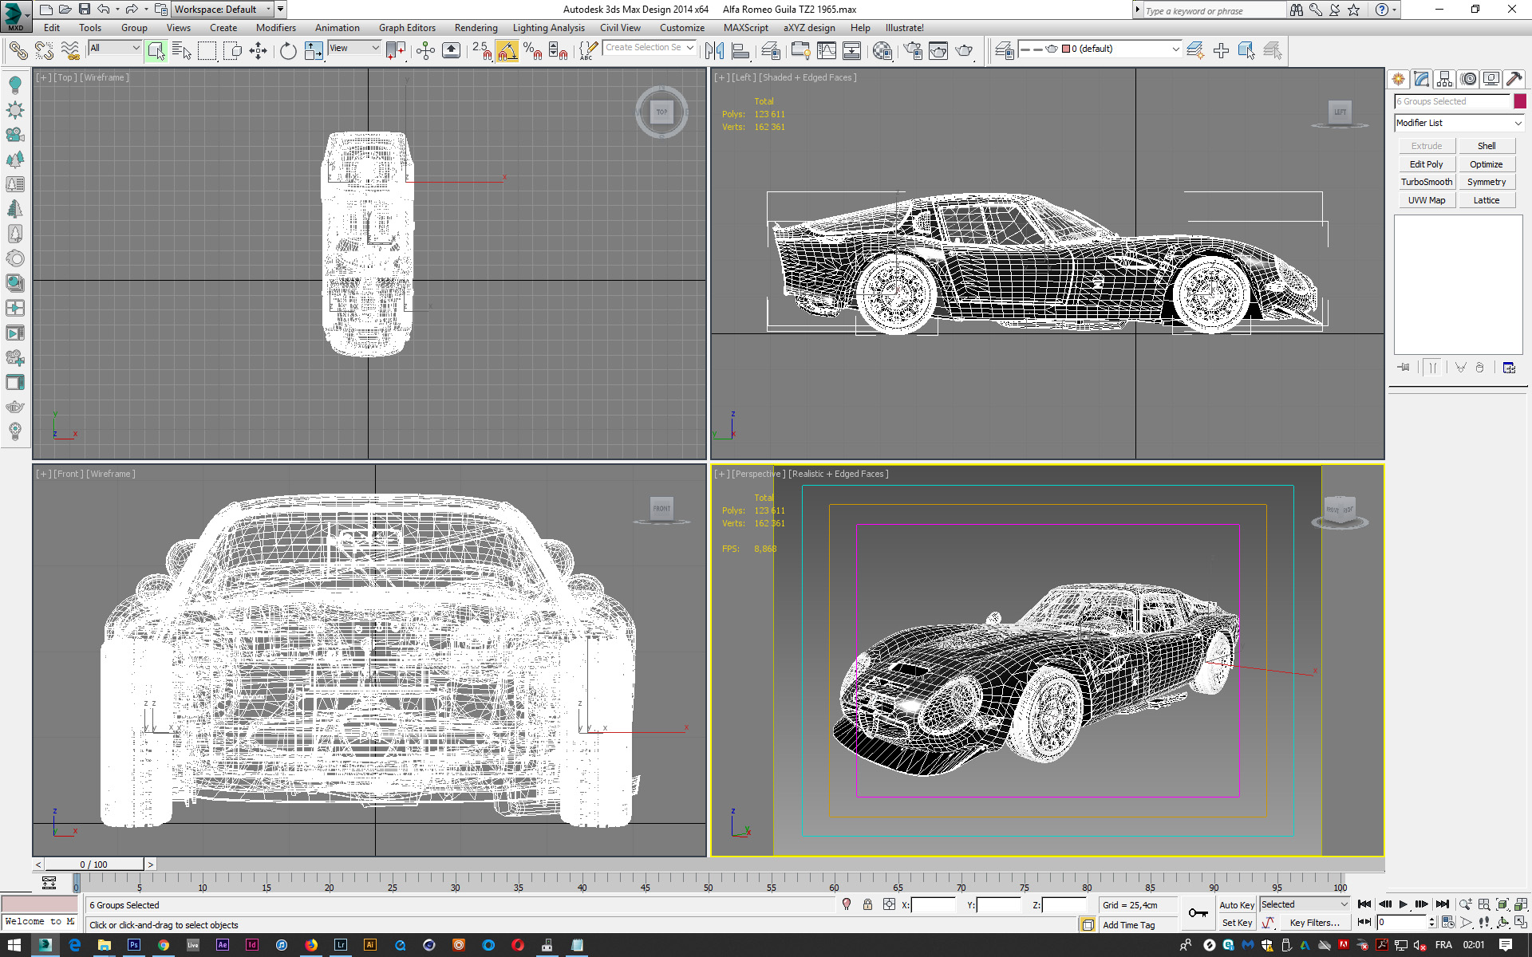
Task: Open the Curve Editor
Action: pos(827,51)
